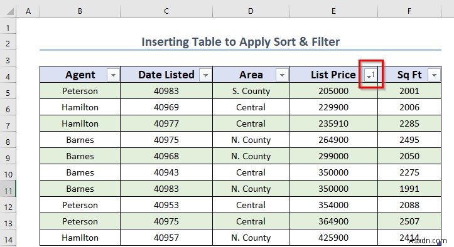
Task: Select the cell containing 40977
Action: (x=166, y=124)
